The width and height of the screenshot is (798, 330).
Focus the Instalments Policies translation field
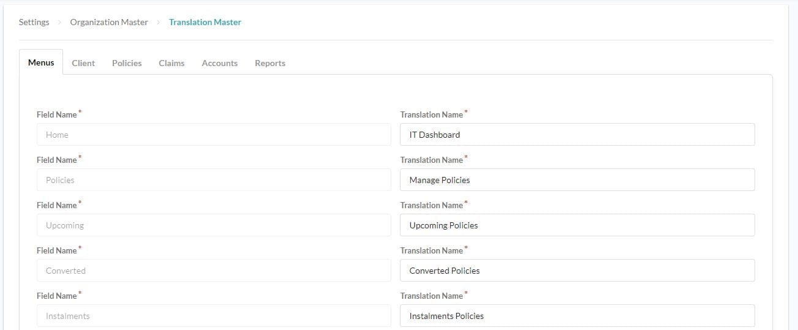pos(577,316)
